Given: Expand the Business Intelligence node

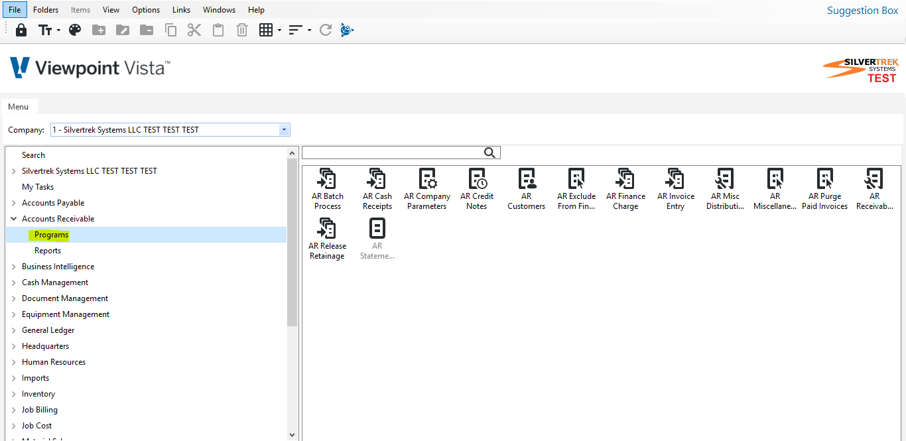Looking at the screenshot, I should (x=14, y=267).
